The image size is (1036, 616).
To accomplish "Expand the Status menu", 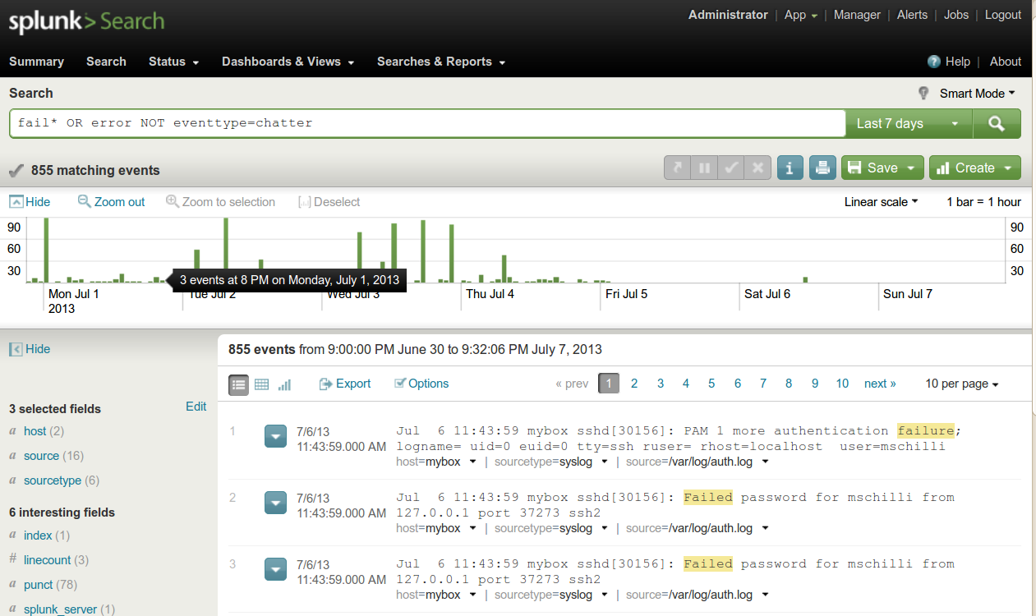I will coord(173,62).
